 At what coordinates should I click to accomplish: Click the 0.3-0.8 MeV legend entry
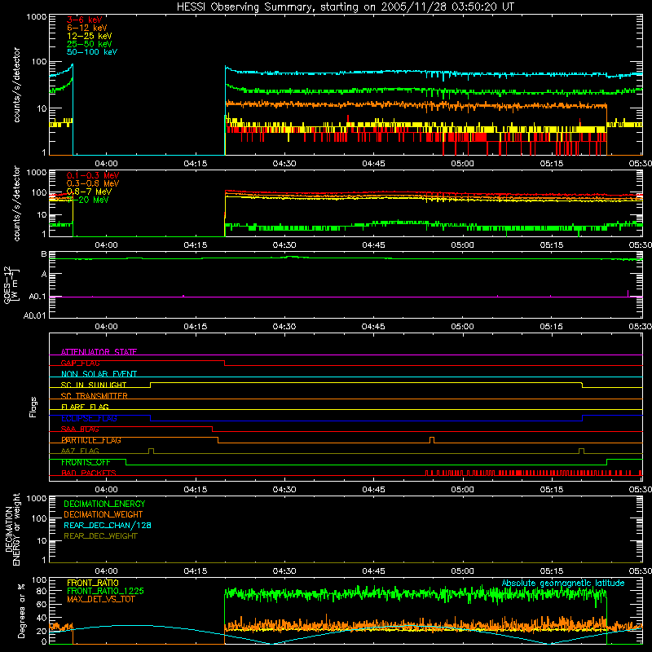pyautogui.click(x=93, y=183)
